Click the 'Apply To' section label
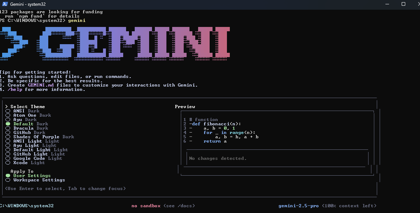Viewport: 420px width, 213px height. click(x=22, y=171)
